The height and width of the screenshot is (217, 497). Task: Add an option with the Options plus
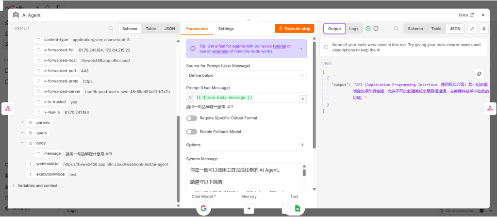[x=302, y=145]
